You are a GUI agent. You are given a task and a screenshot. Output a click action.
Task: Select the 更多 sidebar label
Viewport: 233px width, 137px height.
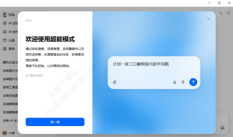[12, 49]
